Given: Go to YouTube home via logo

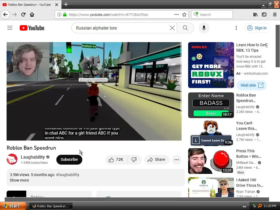Looking at the screenshot, I should (32, 28).
